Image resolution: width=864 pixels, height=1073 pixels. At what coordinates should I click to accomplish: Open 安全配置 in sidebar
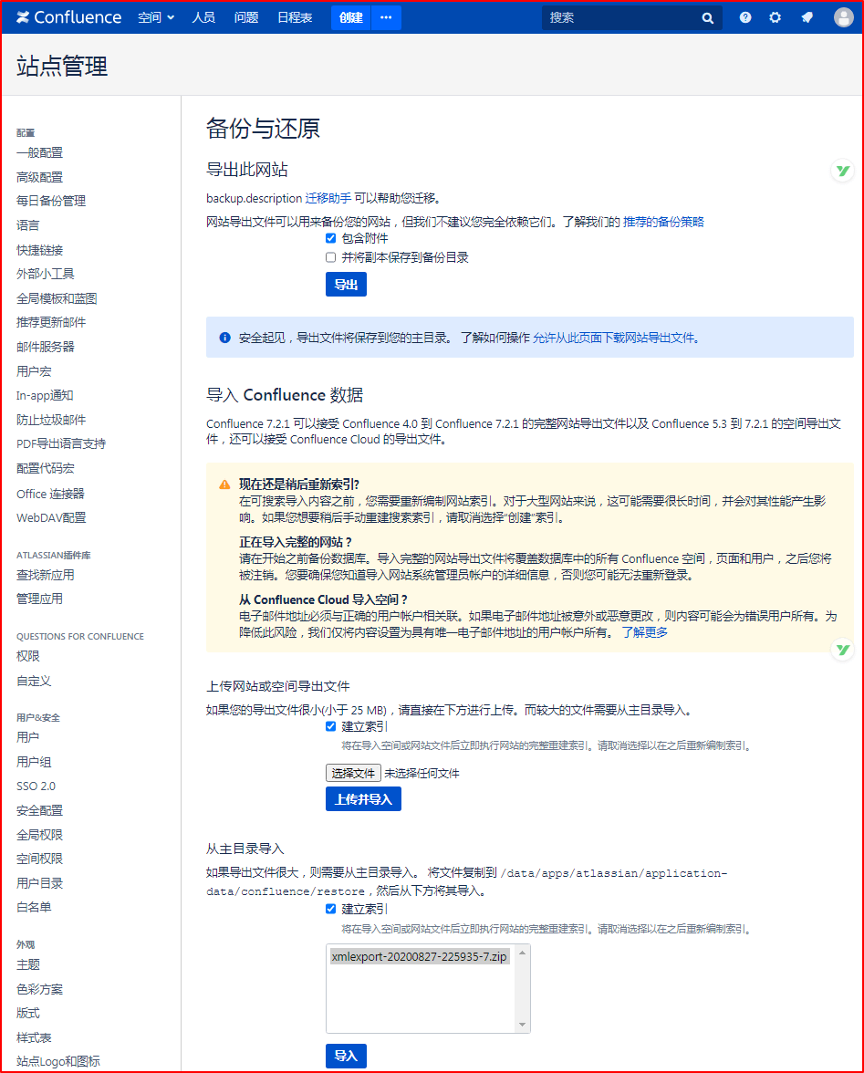pos(39,811)
